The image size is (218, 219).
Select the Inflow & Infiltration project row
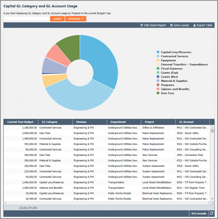click(153, 128)
